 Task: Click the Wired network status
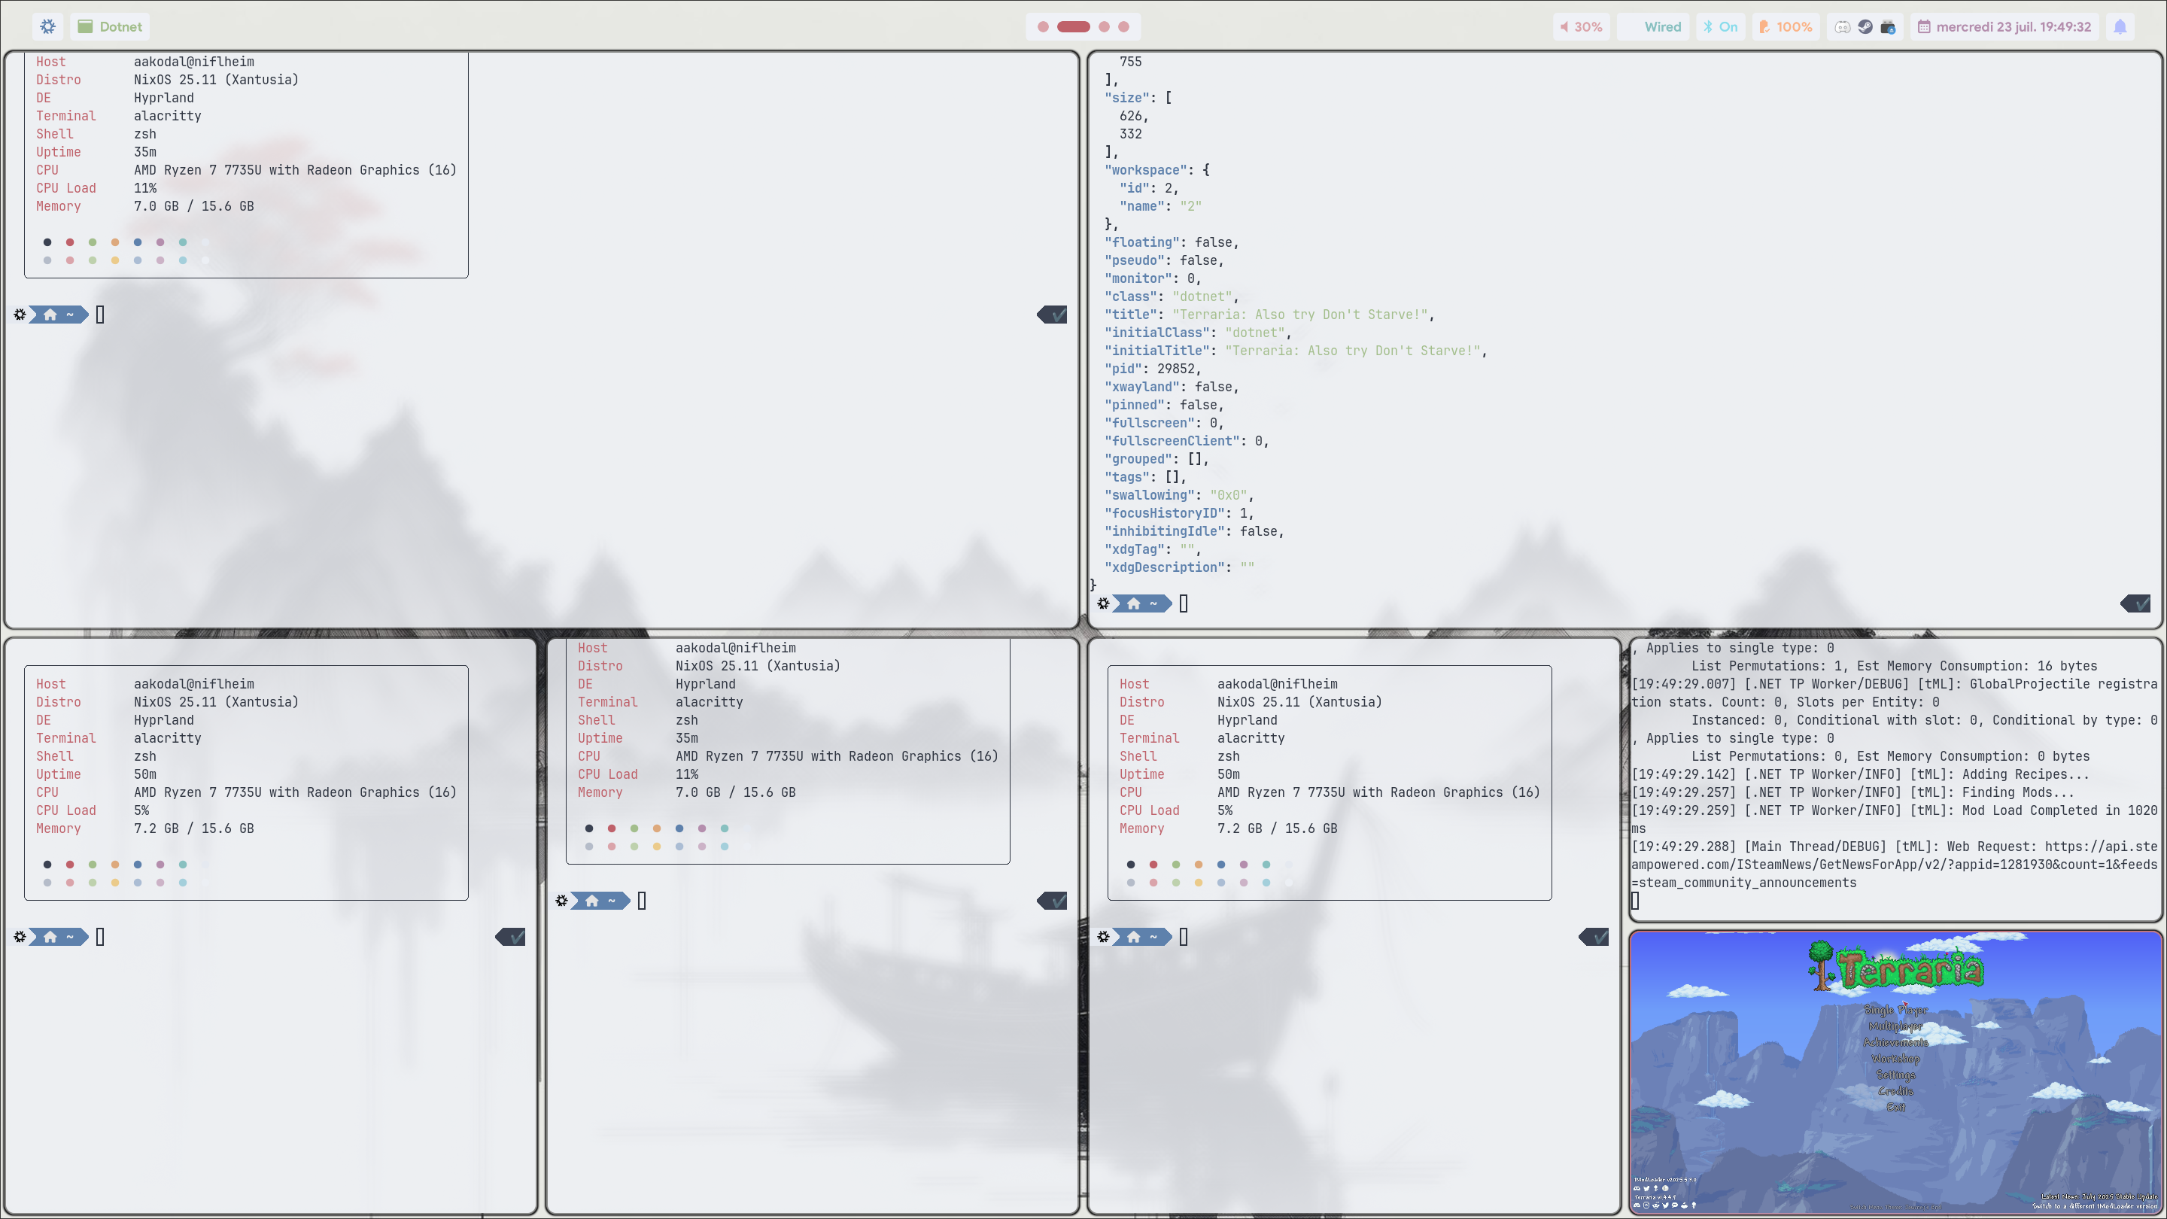pos(1661,26)
